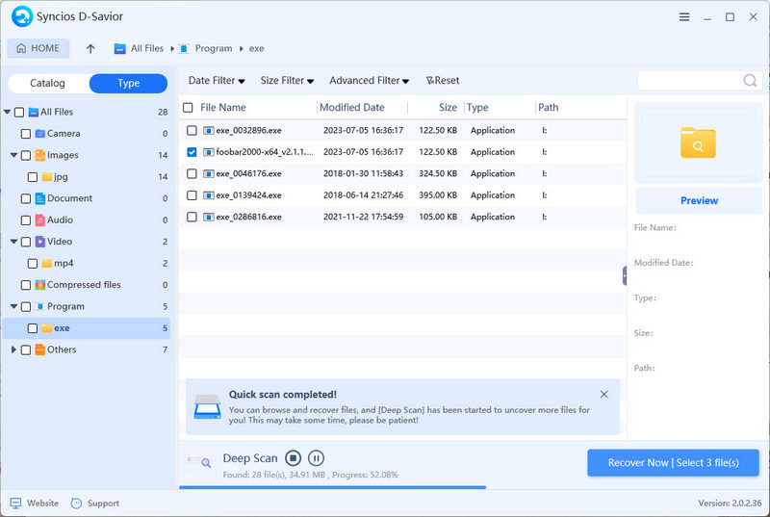Screen dimensions: 770x517
Task: Select the mp4 tree item label
Action: (64, 263)
